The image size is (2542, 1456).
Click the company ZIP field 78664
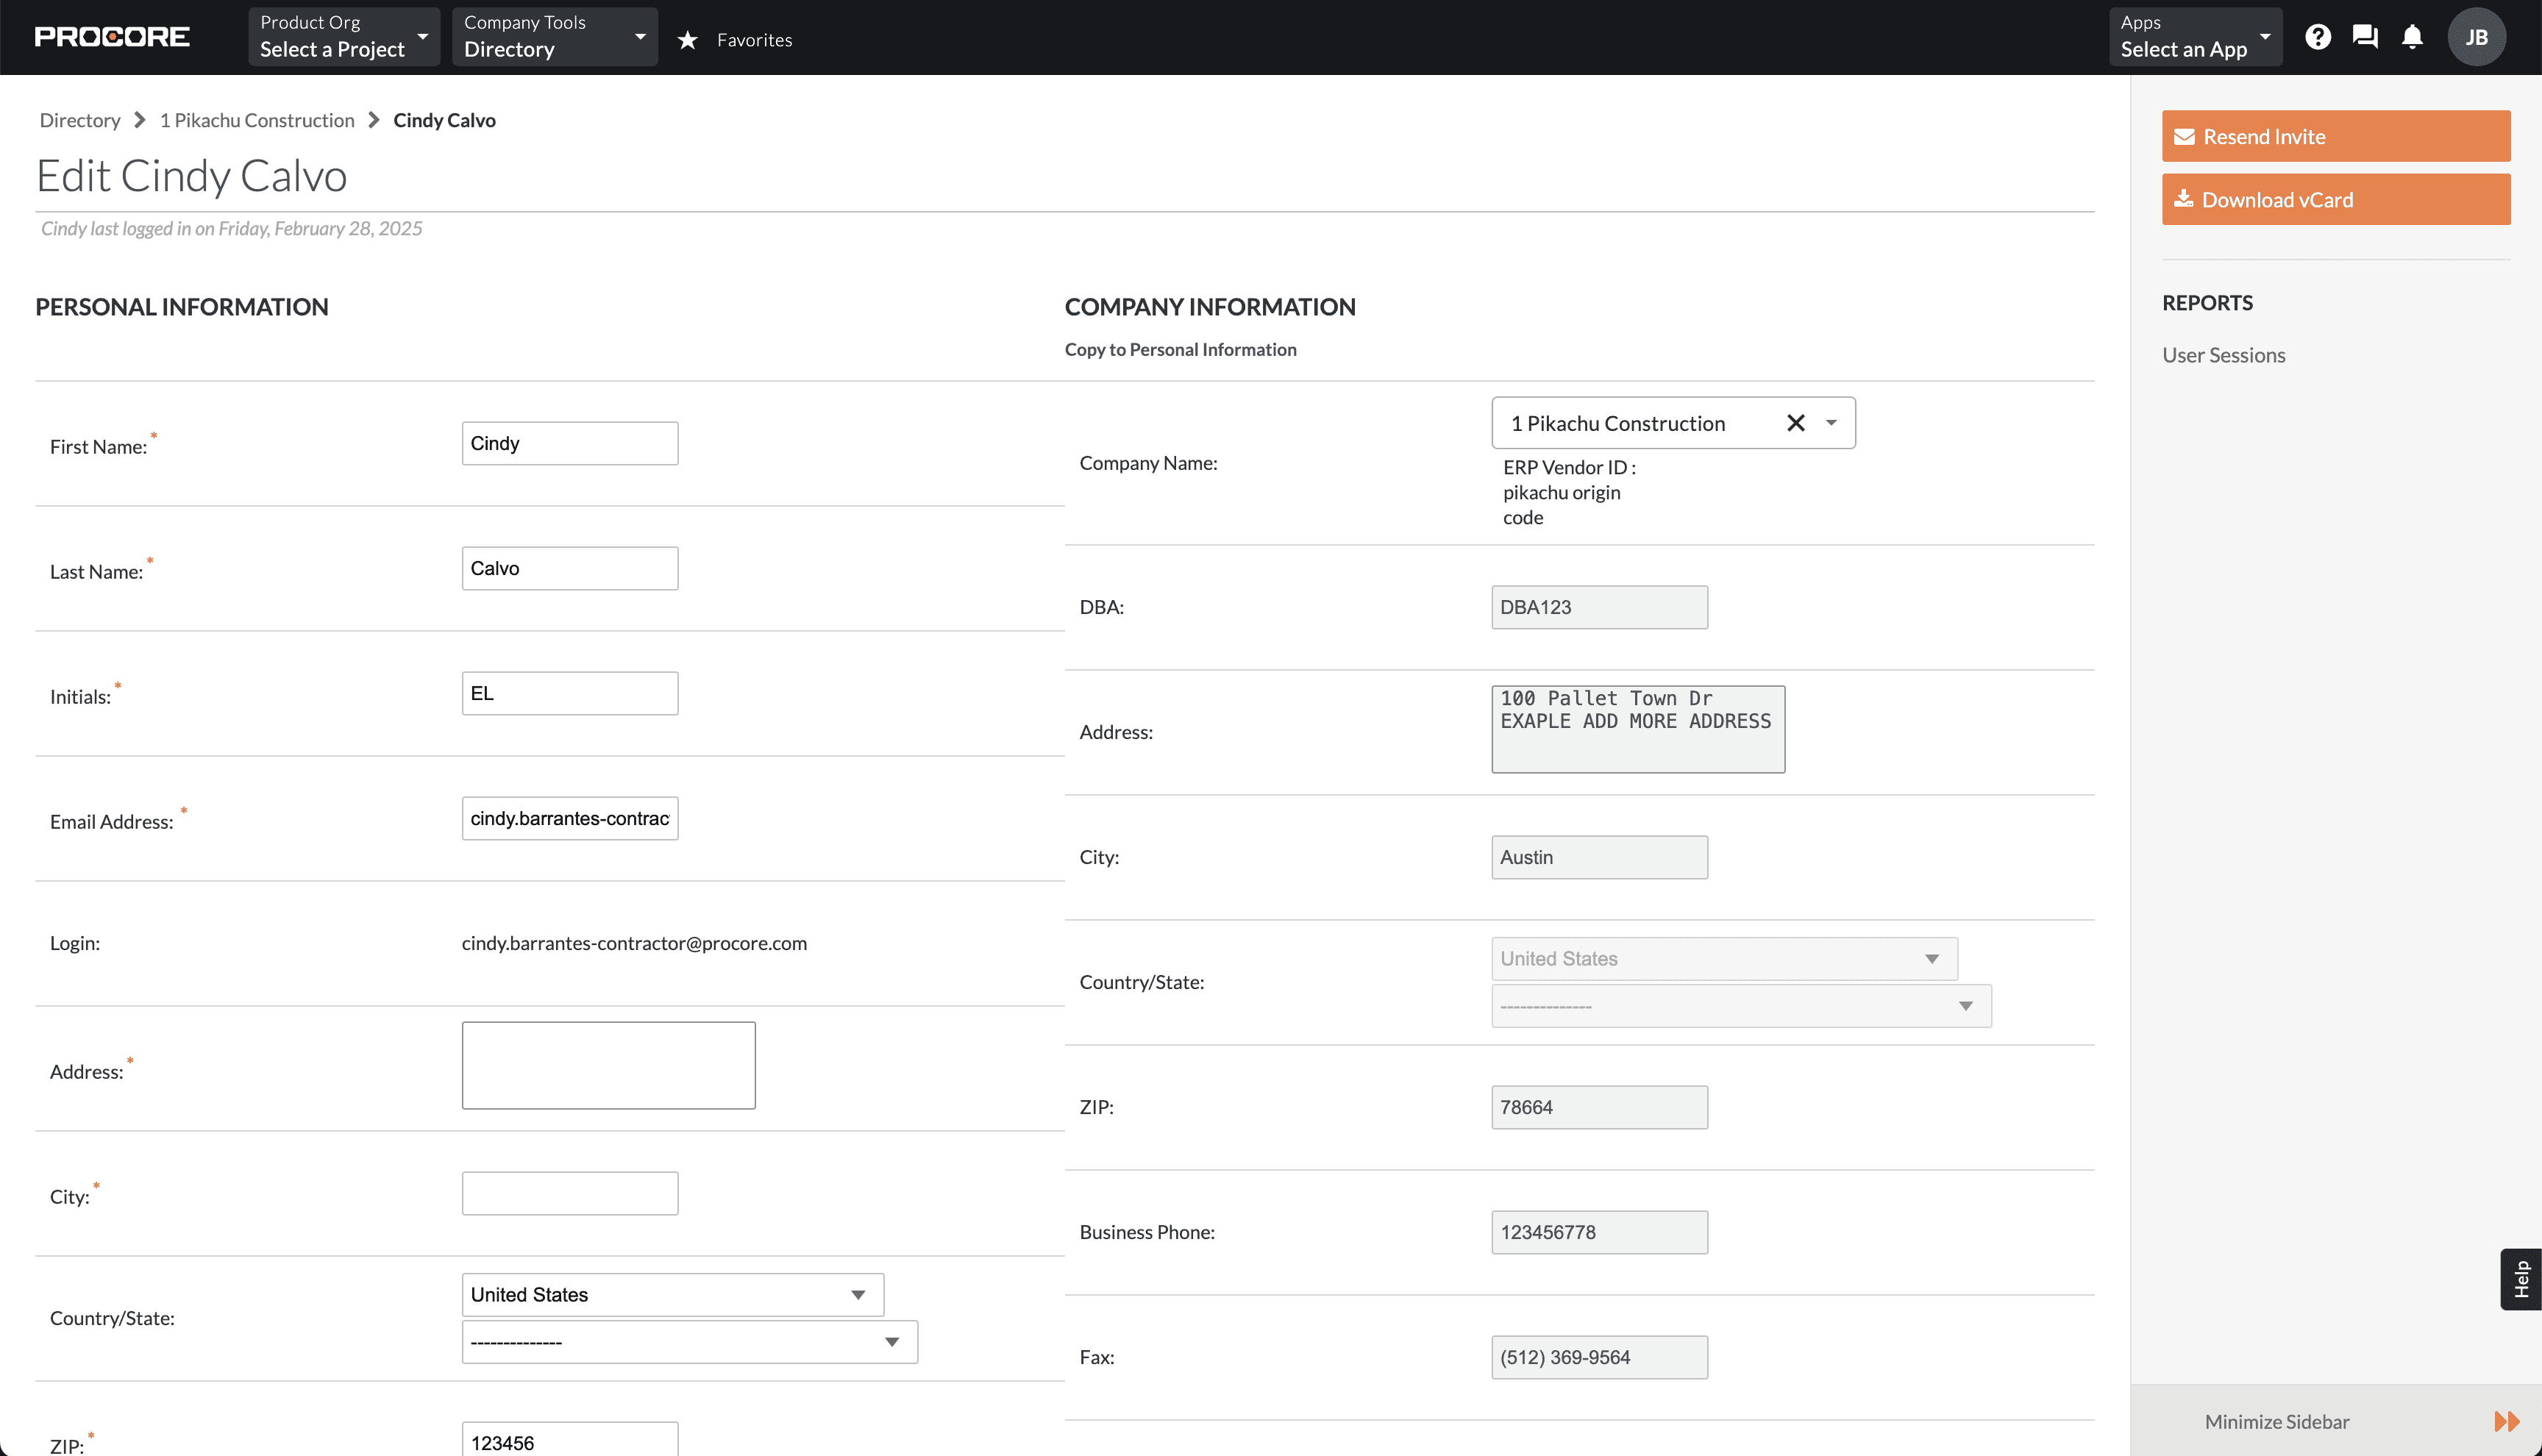click(1600, 1107)
